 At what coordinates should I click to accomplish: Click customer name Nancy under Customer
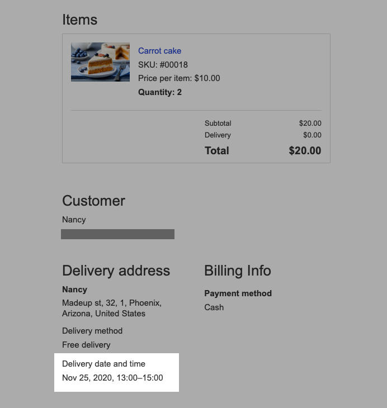[74, 220]
